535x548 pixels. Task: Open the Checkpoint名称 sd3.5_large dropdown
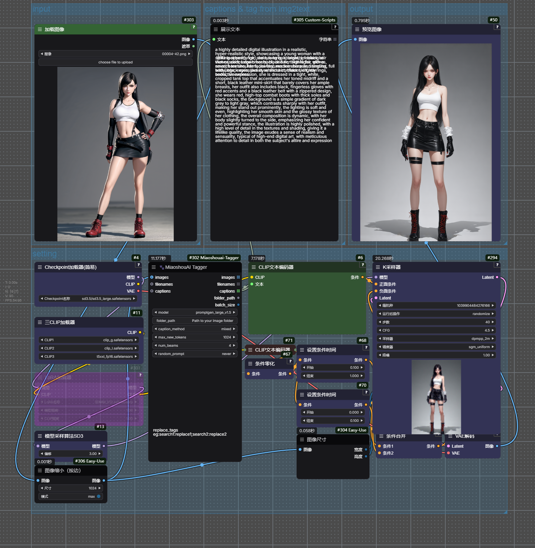click(x=88, y=299)
